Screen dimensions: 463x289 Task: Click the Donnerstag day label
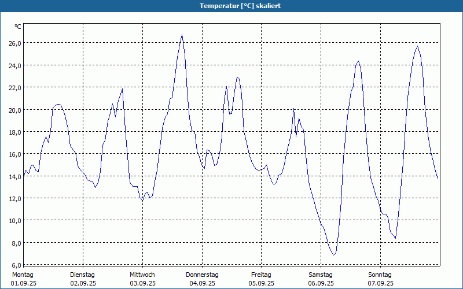(202, 275)
